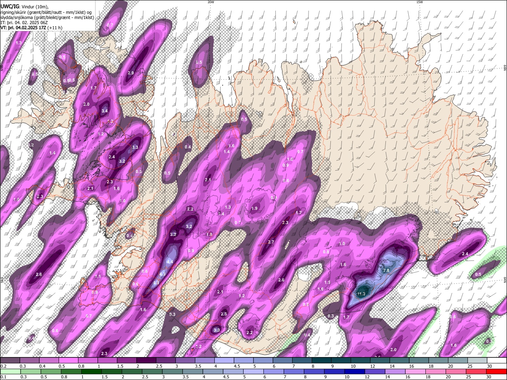Click the 4.4 value on the map
Image resolution: width=507 pixels, height=380 pixels.
coord(170,262)
